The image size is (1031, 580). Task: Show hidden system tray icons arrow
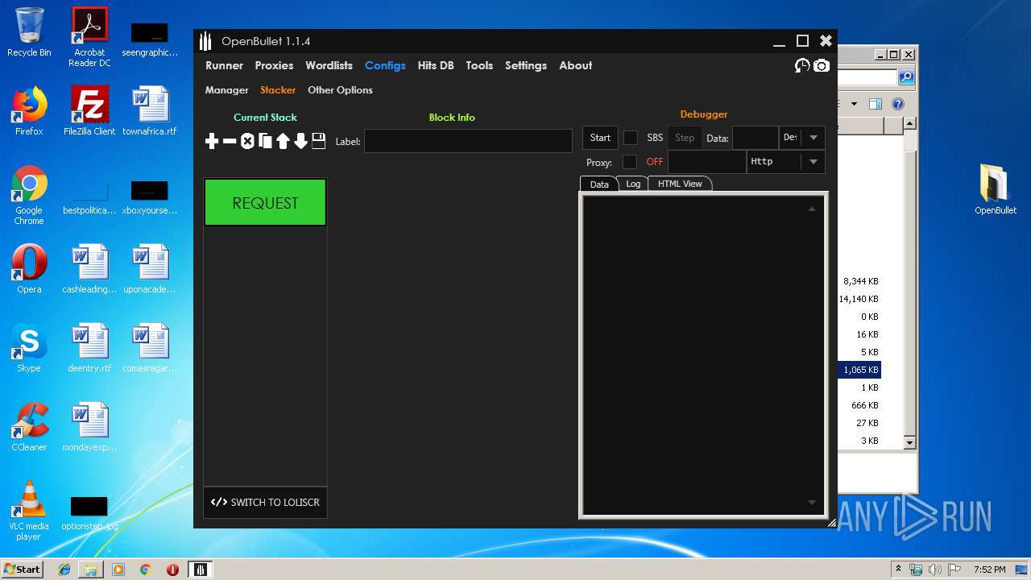(898, 570)
